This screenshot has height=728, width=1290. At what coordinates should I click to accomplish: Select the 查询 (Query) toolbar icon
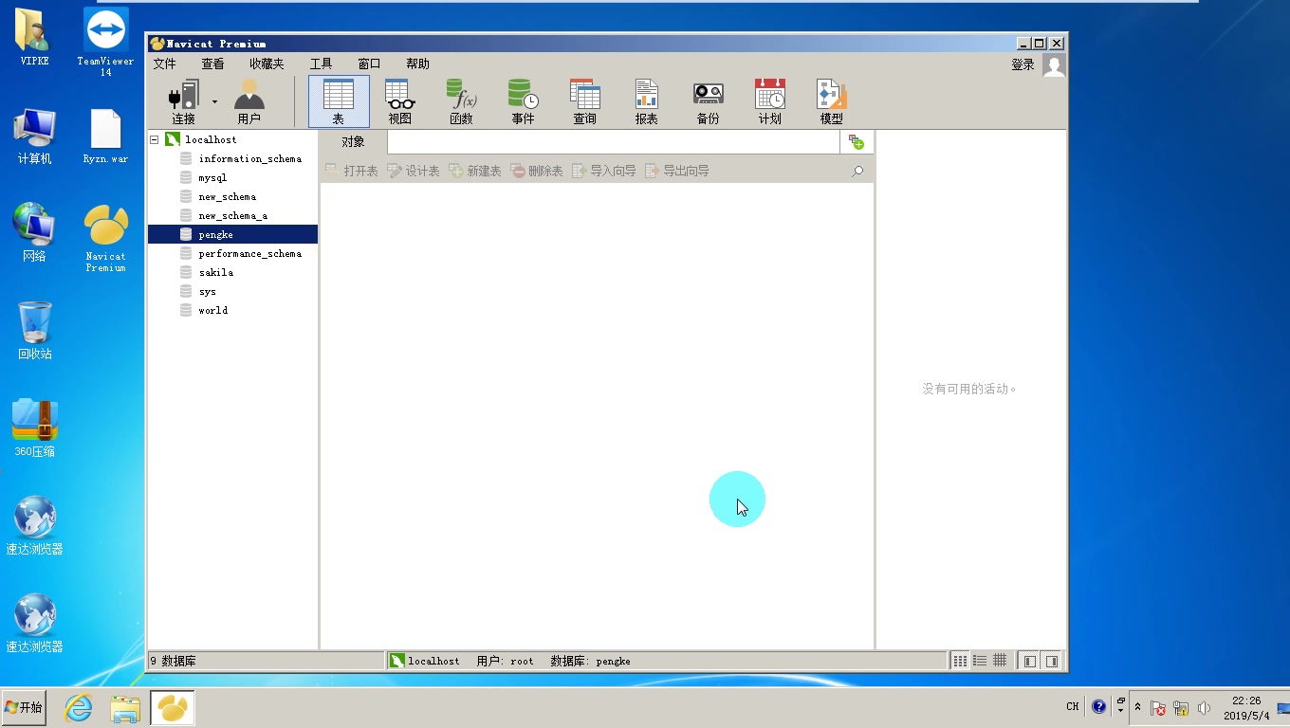[585, 102]
